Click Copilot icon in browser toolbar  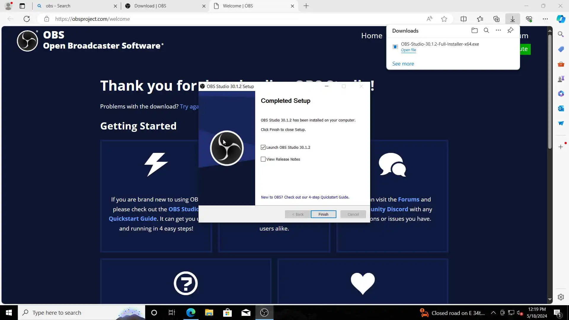[x=561, y=19]
